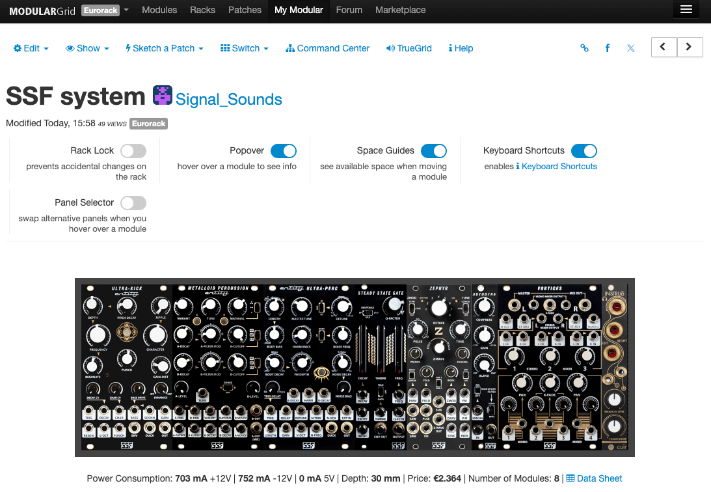This screenshot has height=492, width=711.
Task: Share the rack on Facebook
Action: 608,48
